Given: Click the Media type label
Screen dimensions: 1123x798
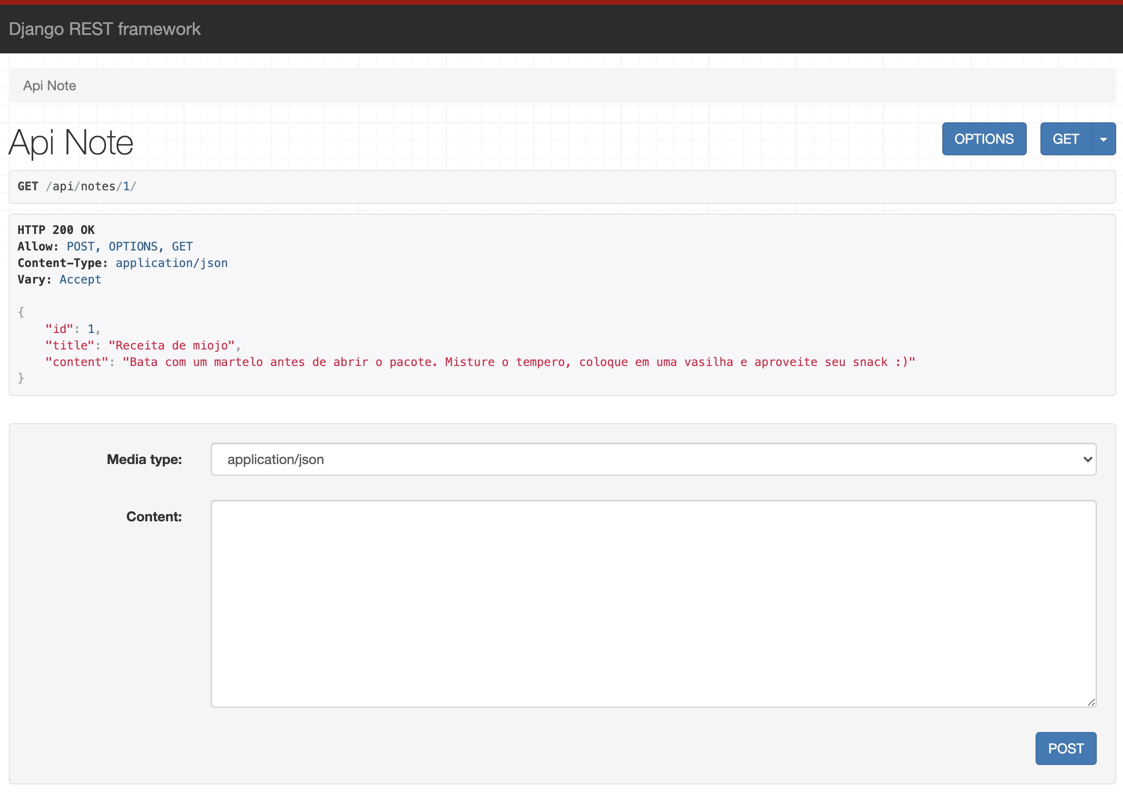Looking at the screenshot, I should pos(145,460).
